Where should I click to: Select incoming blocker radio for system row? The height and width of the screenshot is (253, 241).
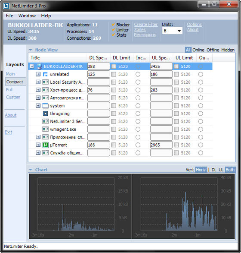point(138,106)
